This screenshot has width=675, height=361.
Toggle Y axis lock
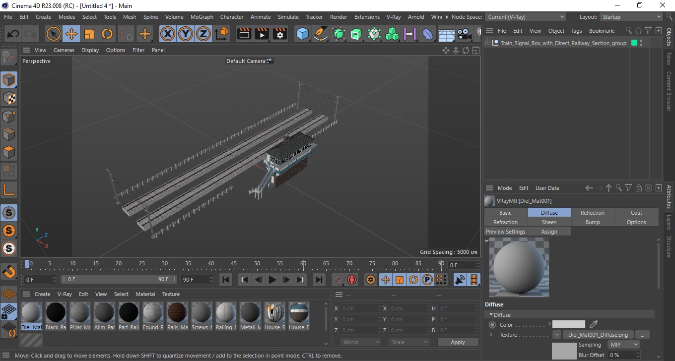point(186,34)
